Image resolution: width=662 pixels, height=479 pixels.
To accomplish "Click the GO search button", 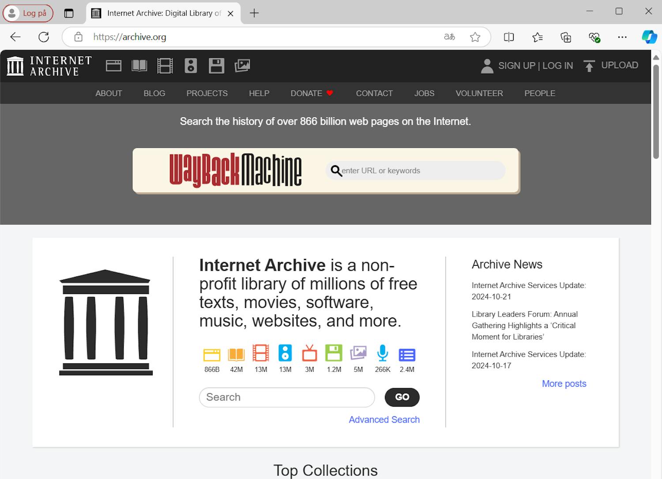I will tap(401, 397).
